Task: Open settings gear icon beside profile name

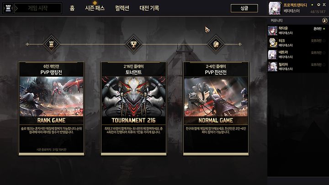Action: point(318,5)
